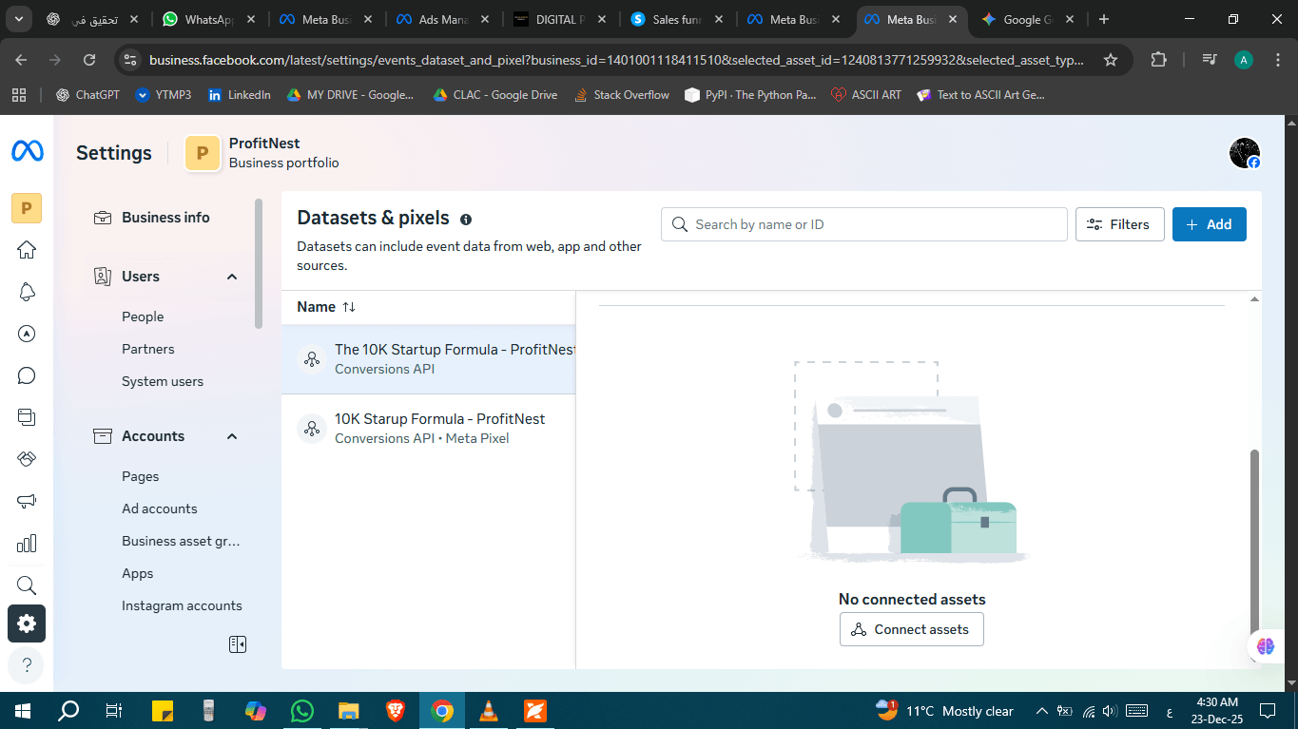Viewport: 1298px width, 729px height.
Task: Toggle Name column sort order
Action: [349, 307]
